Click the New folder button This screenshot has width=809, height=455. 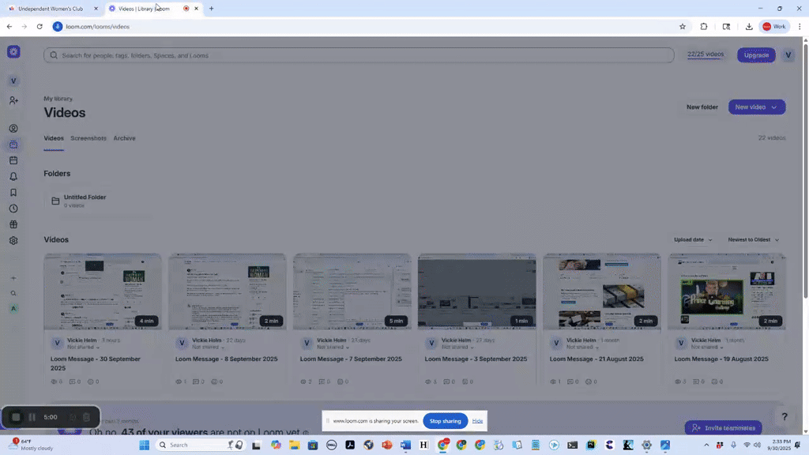702,107
